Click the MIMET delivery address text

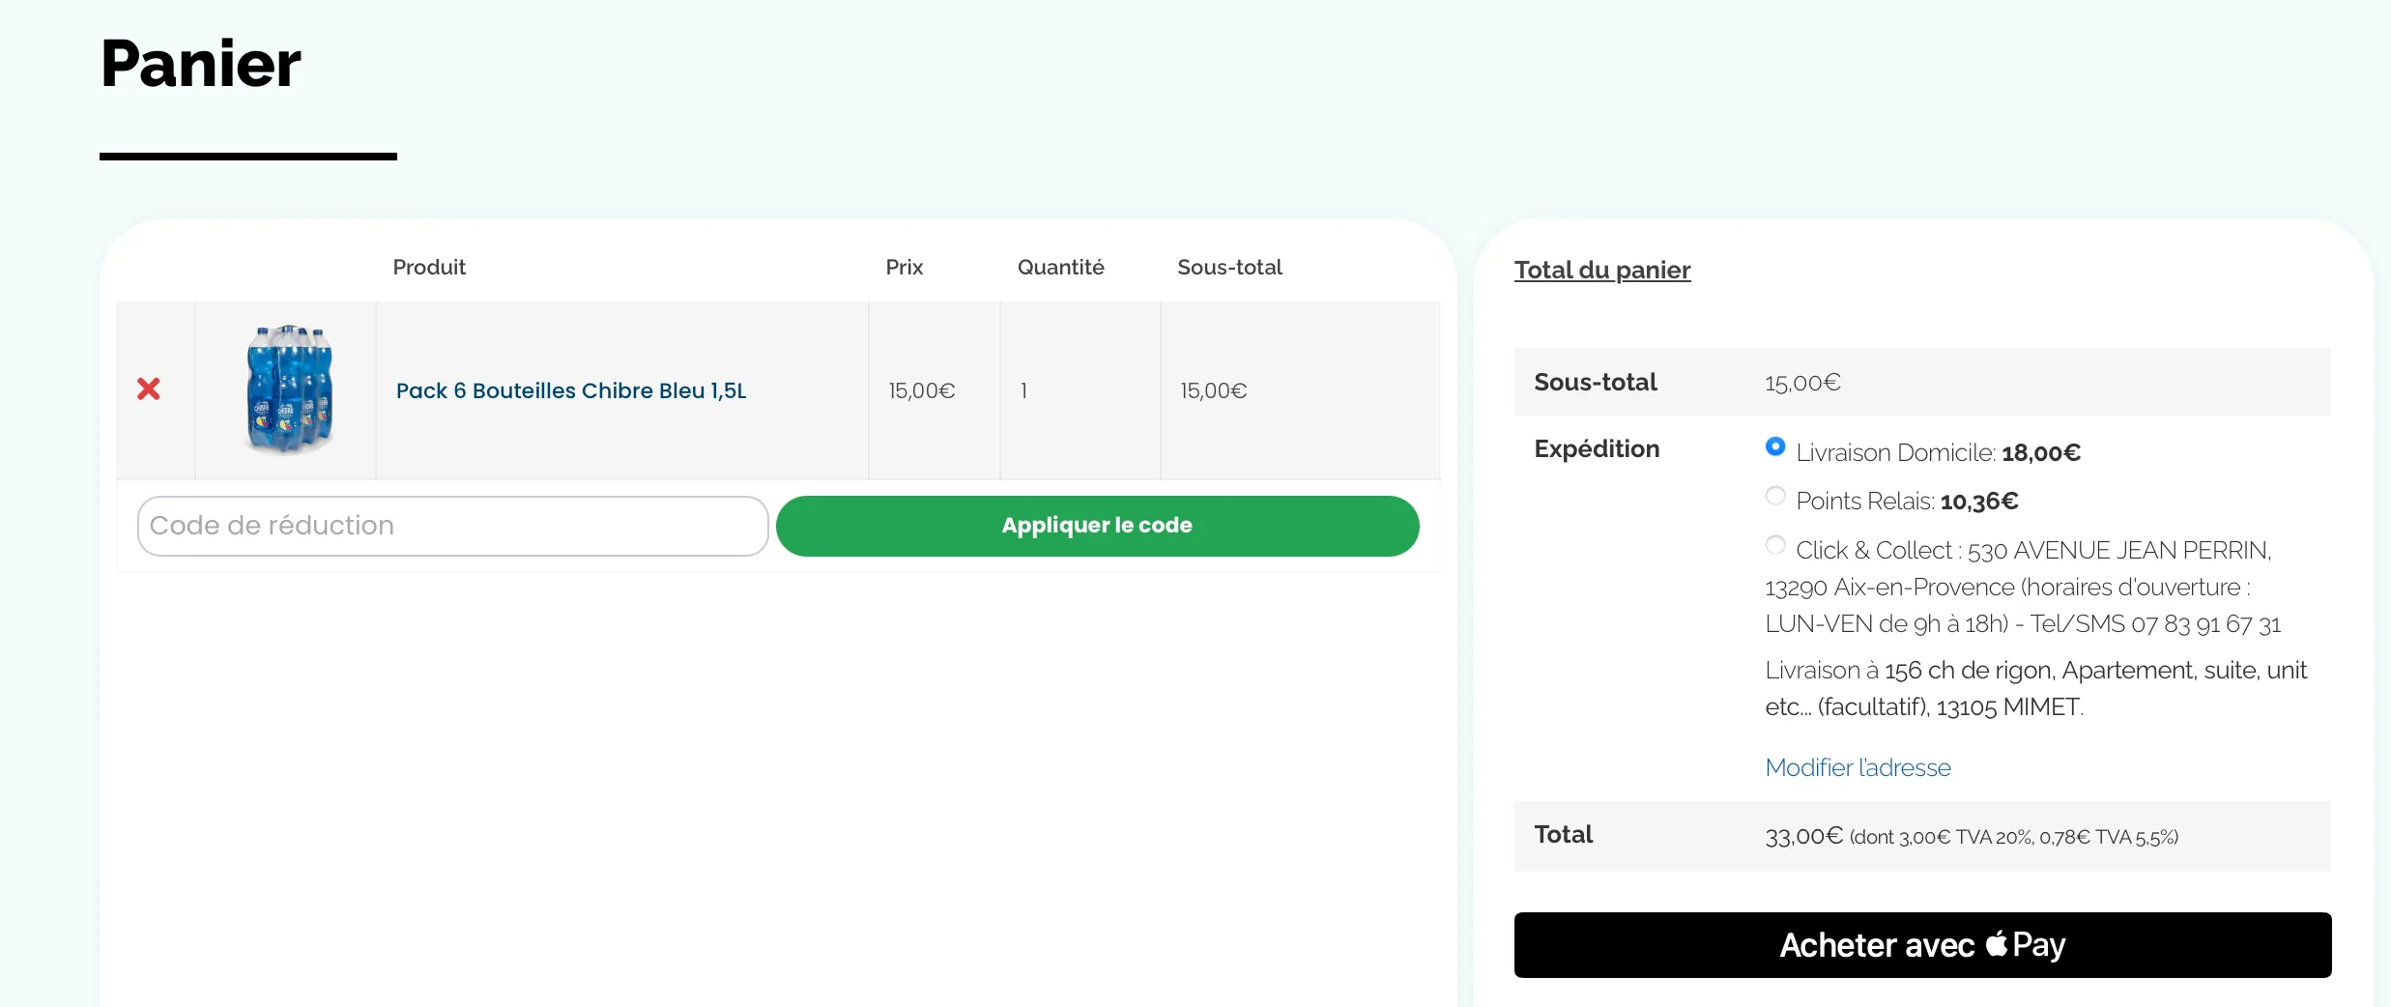click(2035, 688)
